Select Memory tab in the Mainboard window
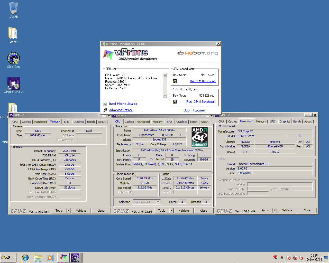 [261, 121]
